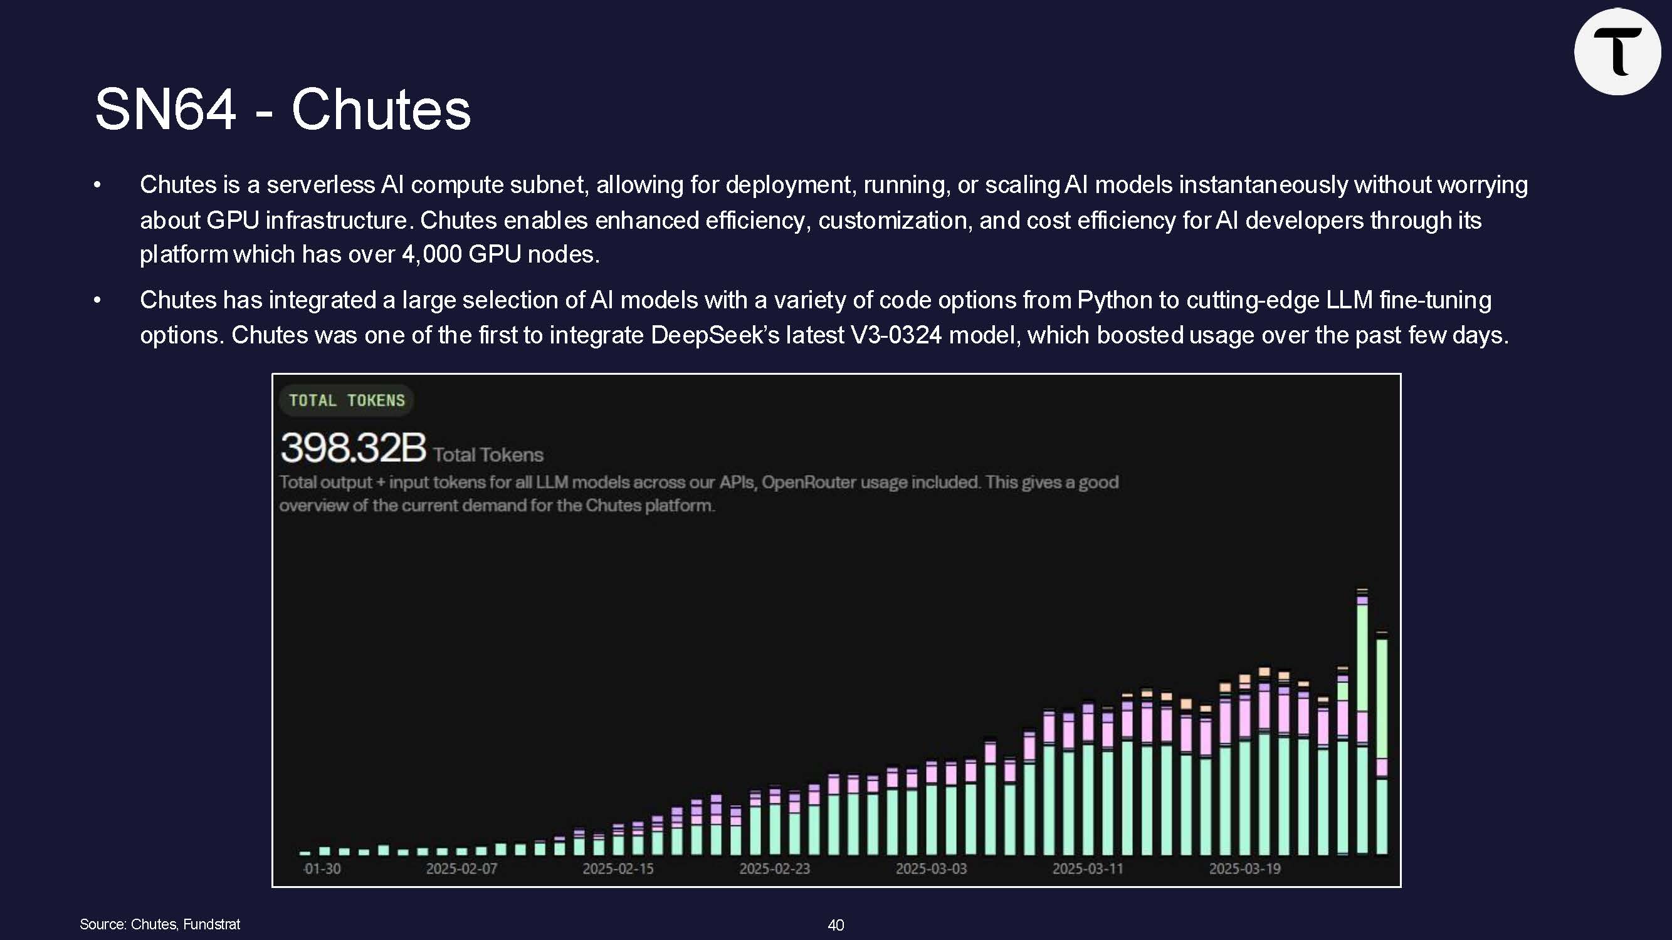Click the Source: Chutes, Fundstrat footnote
The height and width of the screenshot is (940, 1672).
[160, 924]
